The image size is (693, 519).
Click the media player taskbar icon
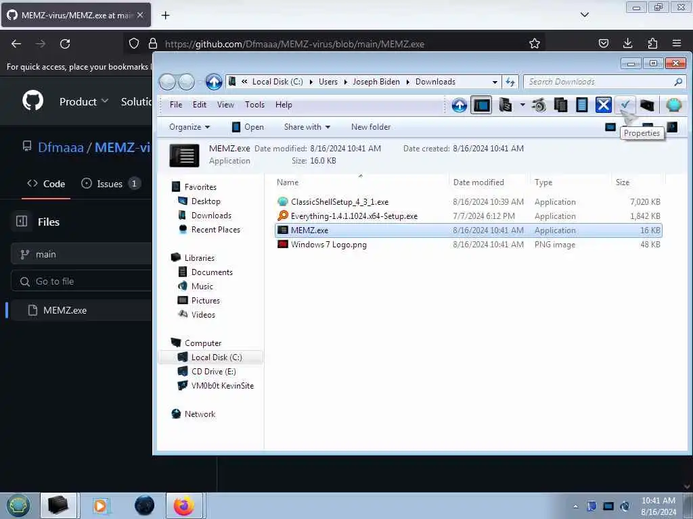pyautogui.click(x=100, y=505)
